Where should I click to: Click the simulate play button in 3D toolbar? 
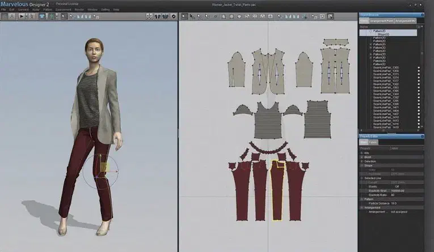(22, 16)
